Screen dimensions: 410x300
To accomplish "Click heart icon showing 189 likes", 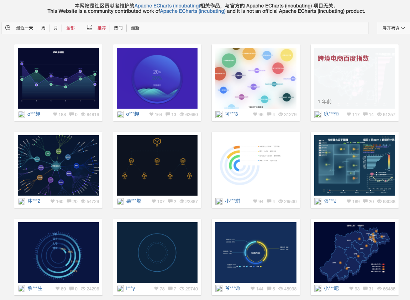I will point(348,201).
